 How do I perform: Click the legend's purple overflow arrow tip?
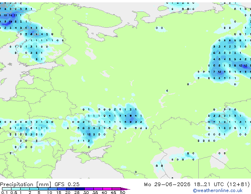tap(125, 189)
